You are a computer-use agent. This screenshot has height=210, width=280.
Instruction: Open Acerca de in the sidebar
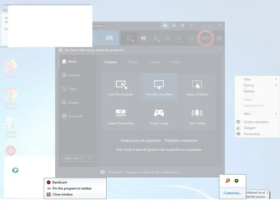point(72,116)
